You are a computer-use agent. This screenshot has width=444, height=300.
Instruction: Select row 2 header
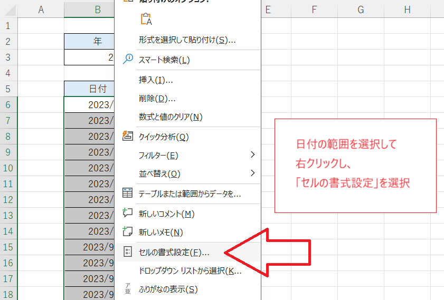pos(8,42)
